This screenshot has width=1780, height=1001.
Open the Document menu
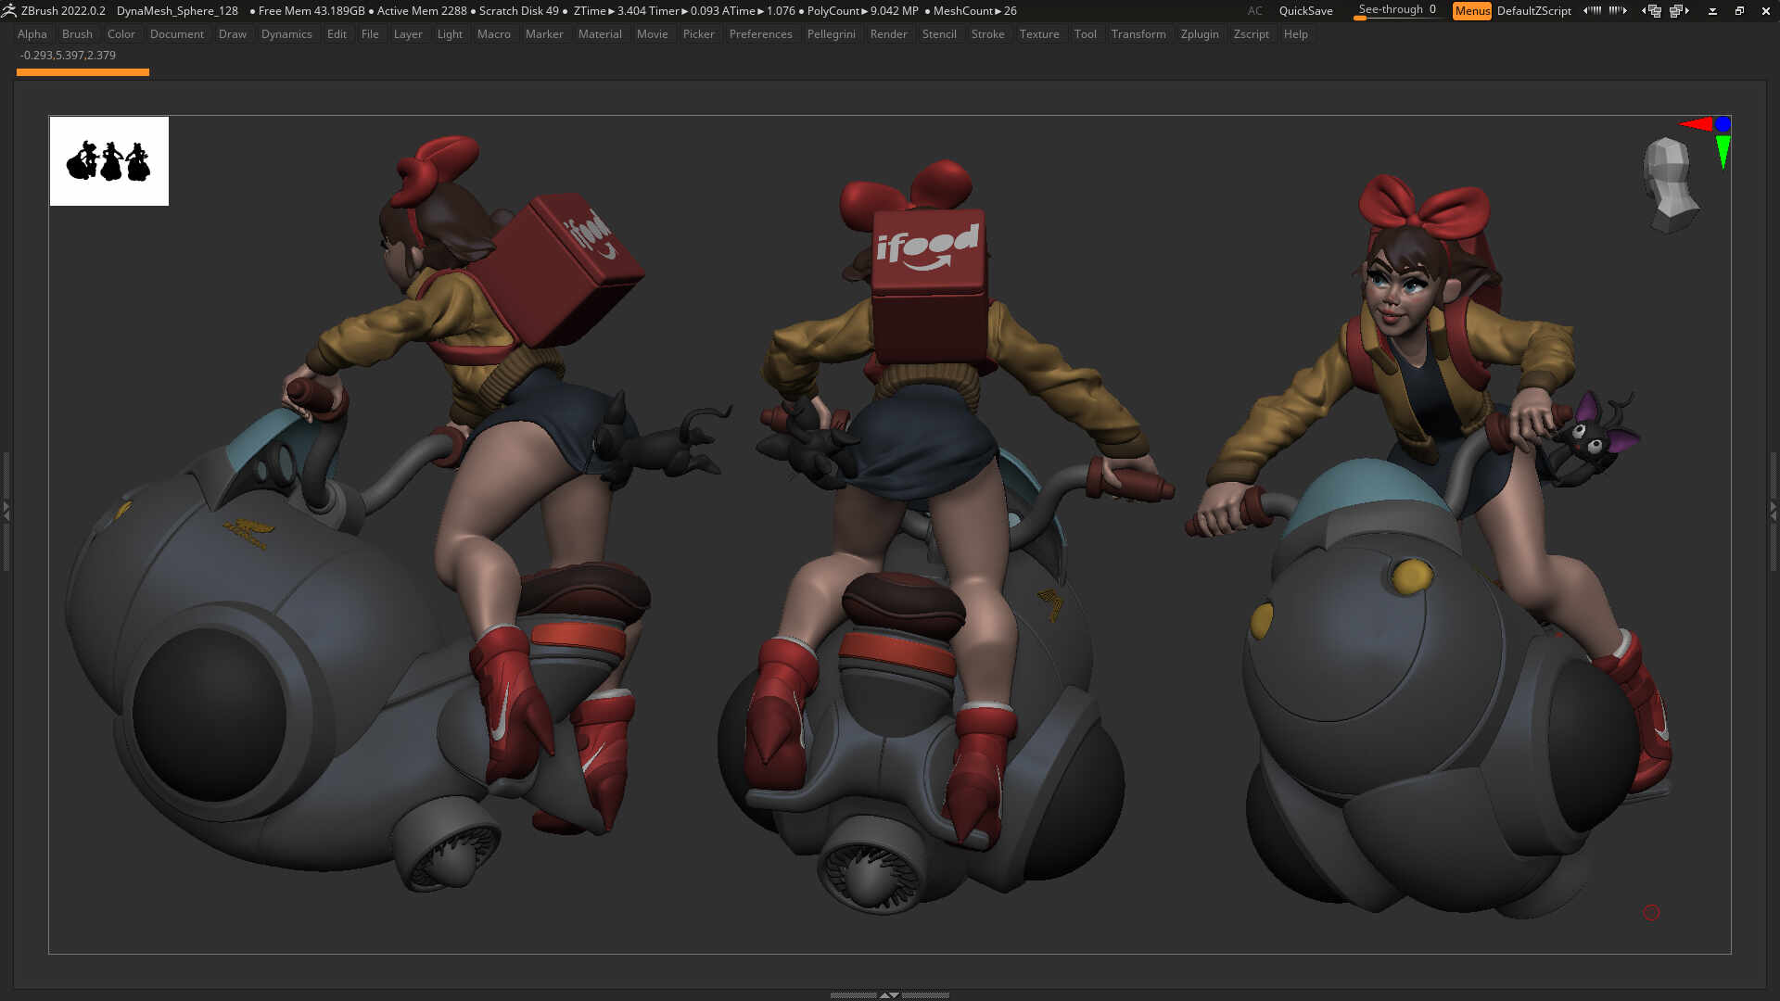(177, 34)
